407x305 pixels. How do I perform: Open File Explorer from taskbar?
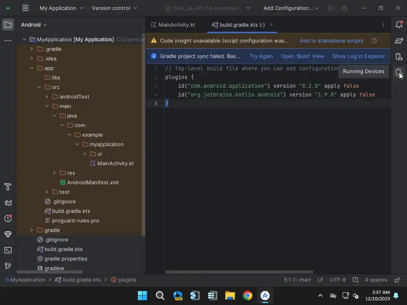(x=230, y=295)
